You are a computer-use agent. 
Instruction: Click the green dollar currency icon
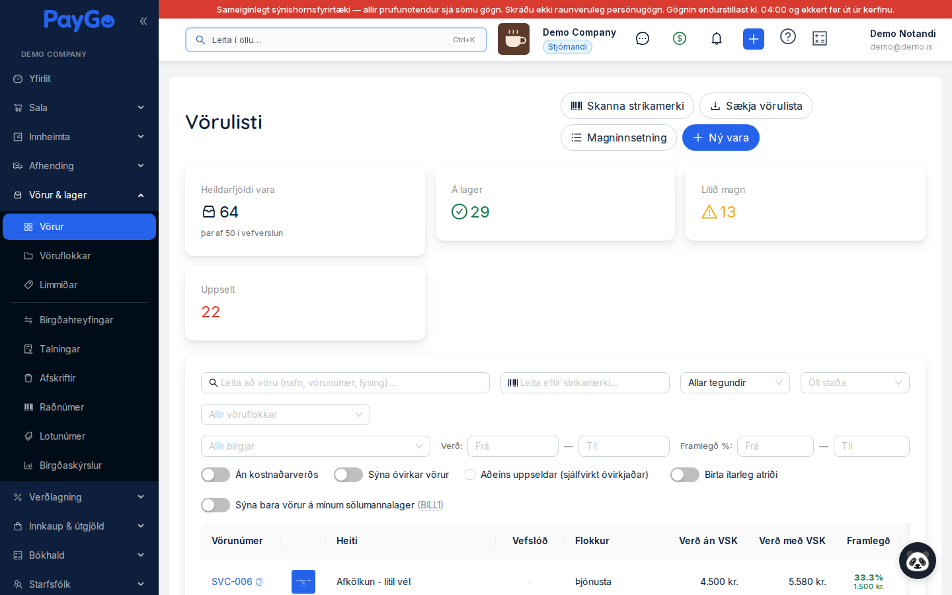[x=680, y=38]
